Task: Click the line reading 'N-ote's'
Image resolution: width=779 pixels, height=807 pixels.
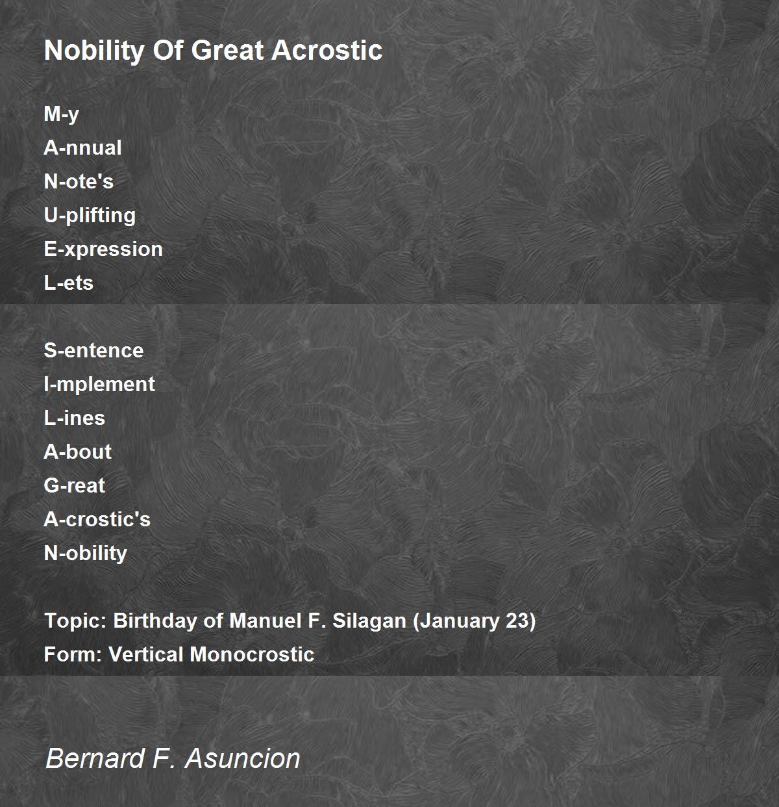Action: [79, 182]
